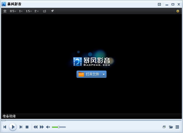The image size is (183, 133).
Task: Start playback with the Play button
Action: [13, 127]
